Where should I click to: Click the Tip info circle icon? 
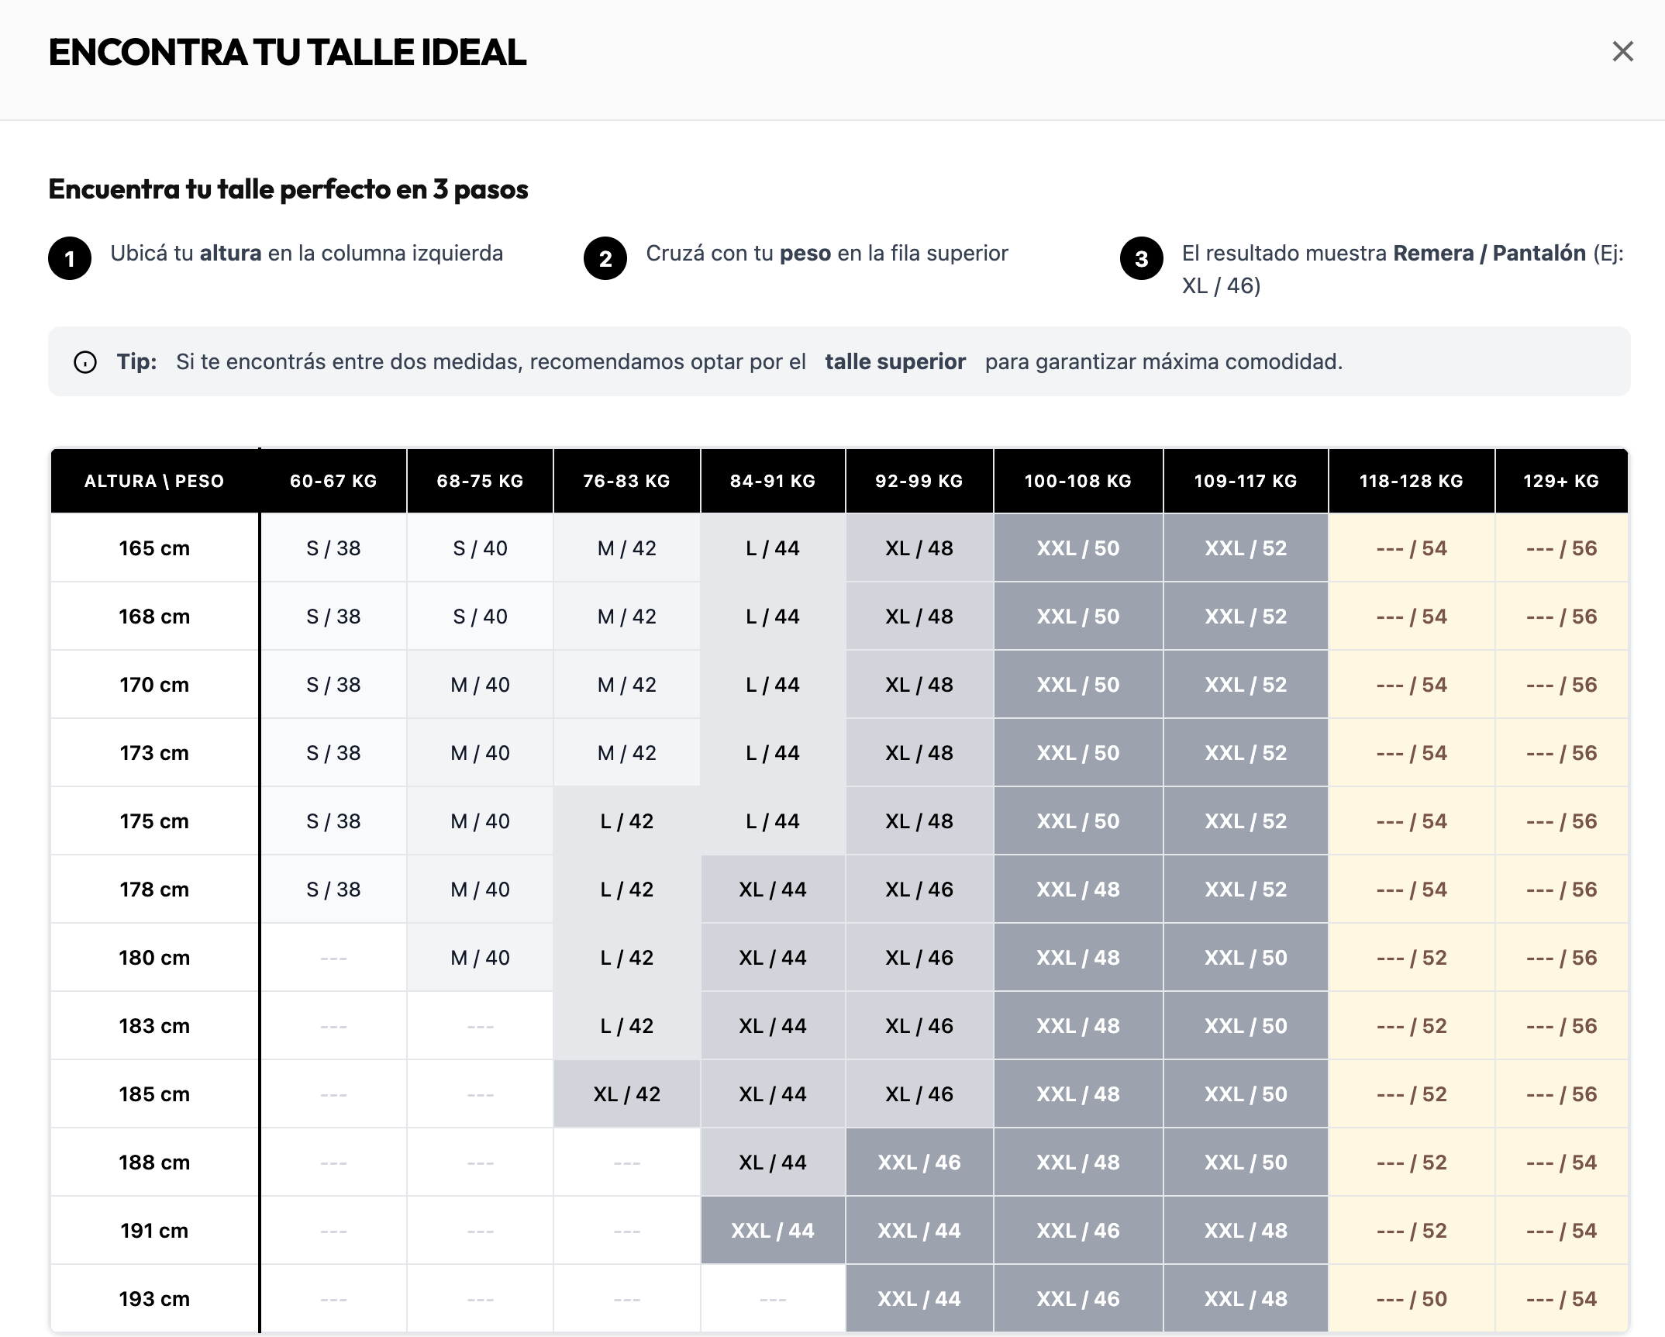pyautogui.click(x=85, y=362)
